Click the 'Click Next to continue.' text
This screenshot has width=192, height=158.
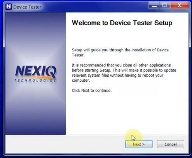92,90
